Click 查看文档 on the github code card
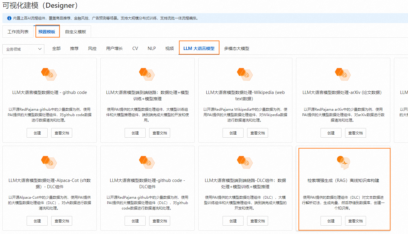The height and width of the screenshot is (234, 408). [x=62, y=133]
